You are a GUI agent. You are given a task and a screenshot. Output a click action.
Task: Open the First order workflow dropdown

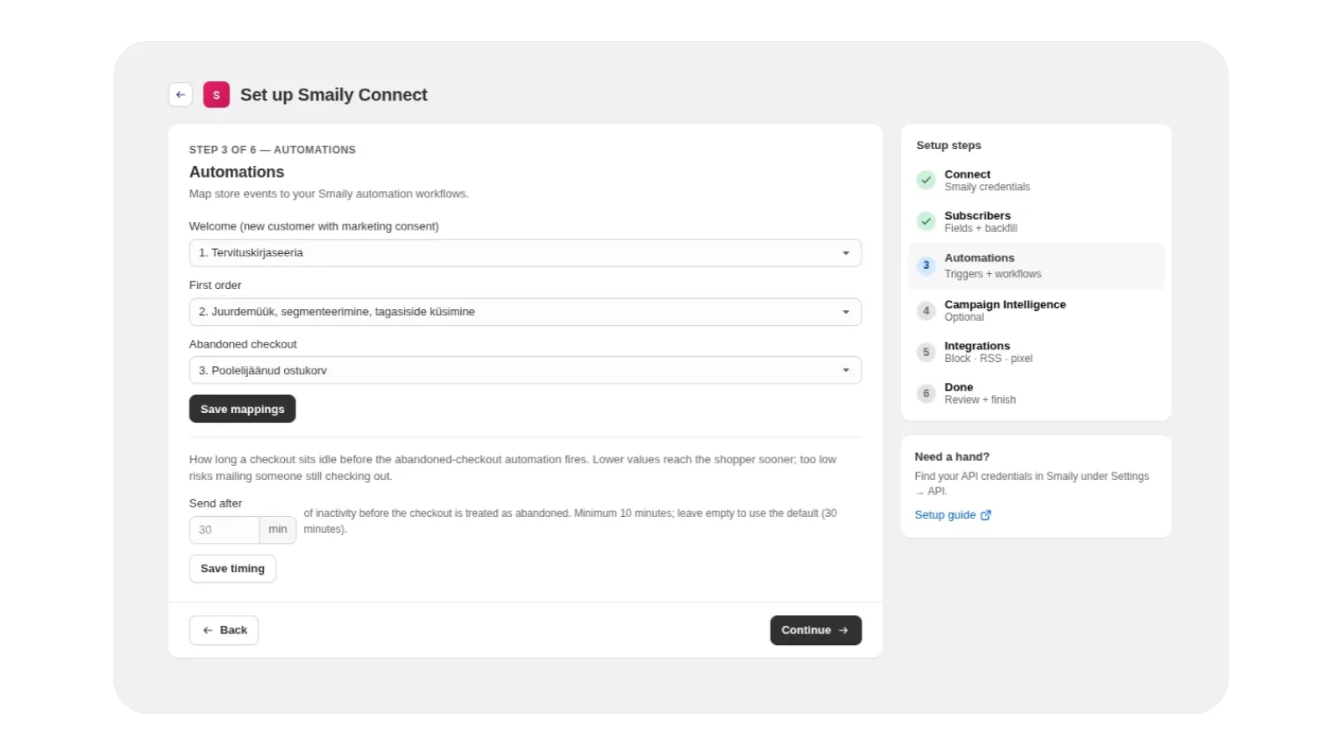pyautogui.click(x=525, y=312)
